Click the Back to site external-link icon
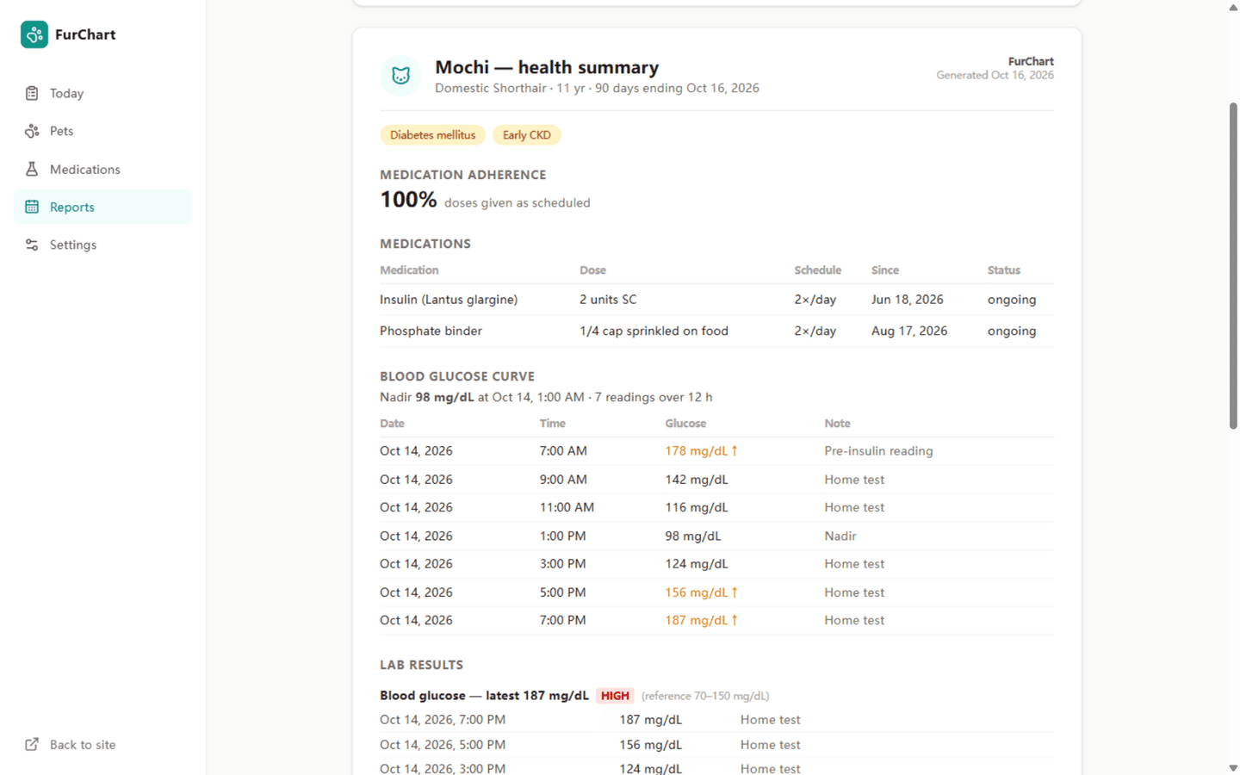Viewport: 1240px width, 775px height. 32,744
